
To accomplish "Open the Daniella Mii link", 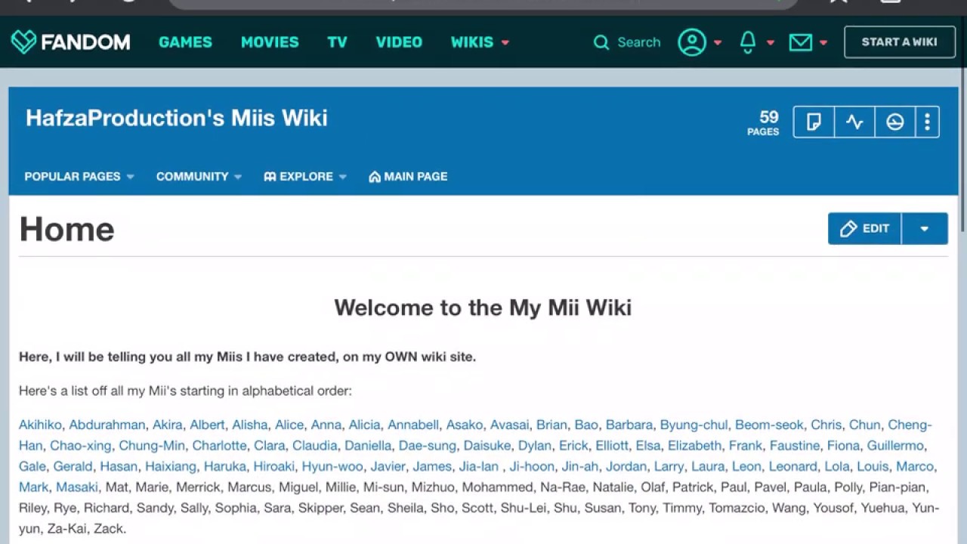I will click(368, 446).
